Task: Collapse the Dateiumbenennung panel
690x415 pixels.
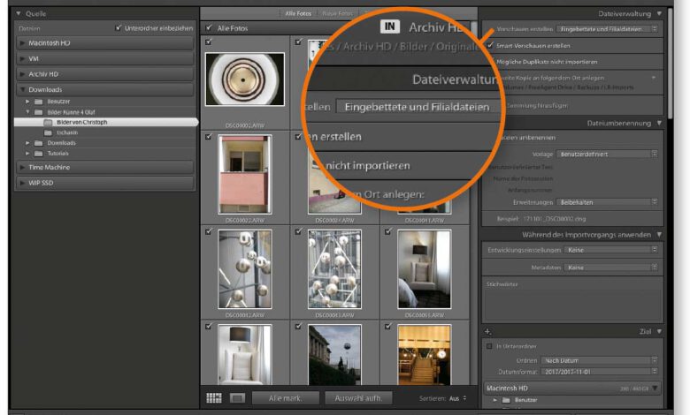Action: 659,123
